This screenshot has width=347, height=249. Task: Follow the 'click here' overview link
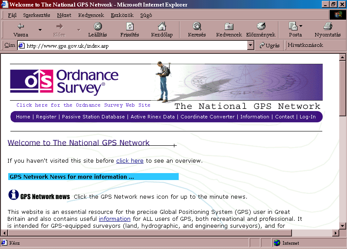tap(130, 161)
